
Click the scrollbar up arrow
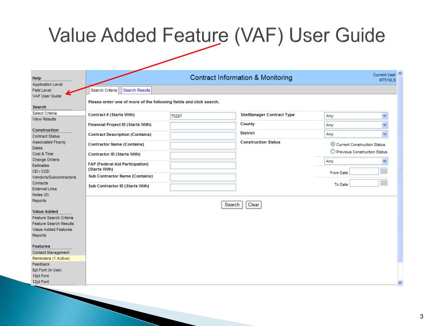(400, 74)
